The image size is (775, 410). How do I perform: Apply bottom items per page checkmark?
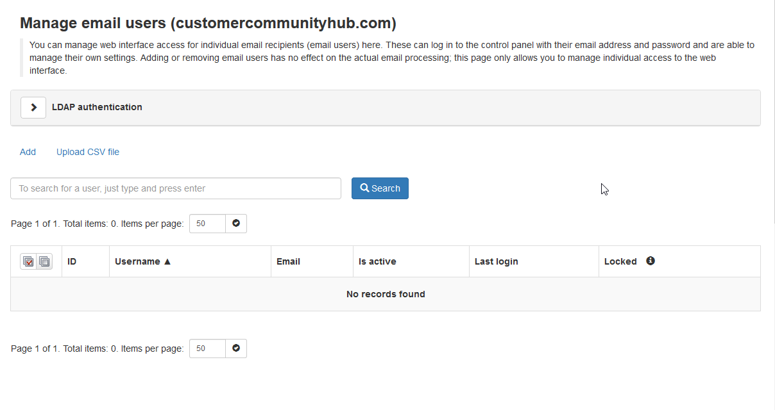tap(236, 348)
